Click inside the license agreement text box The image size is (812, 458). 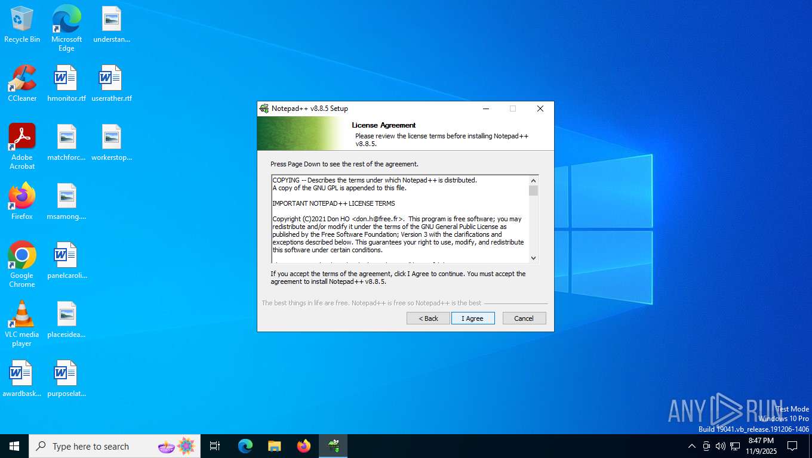point(400,219)
